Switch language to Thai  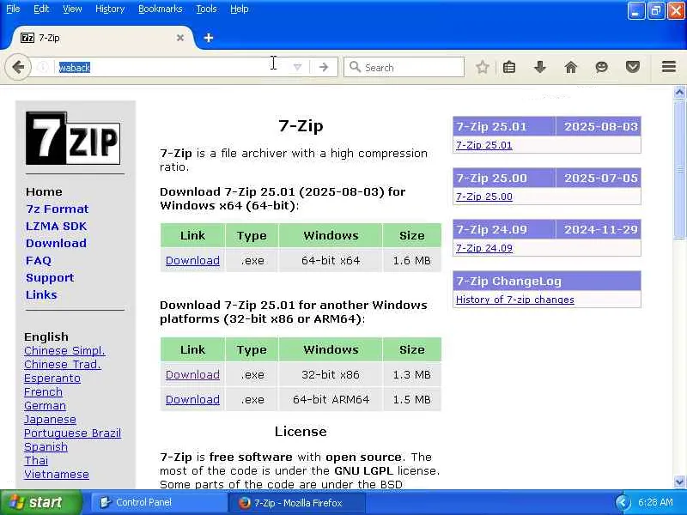tap(36, 461)
